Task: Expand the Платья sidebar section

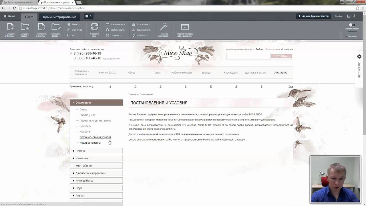Action: pos(96,195)
